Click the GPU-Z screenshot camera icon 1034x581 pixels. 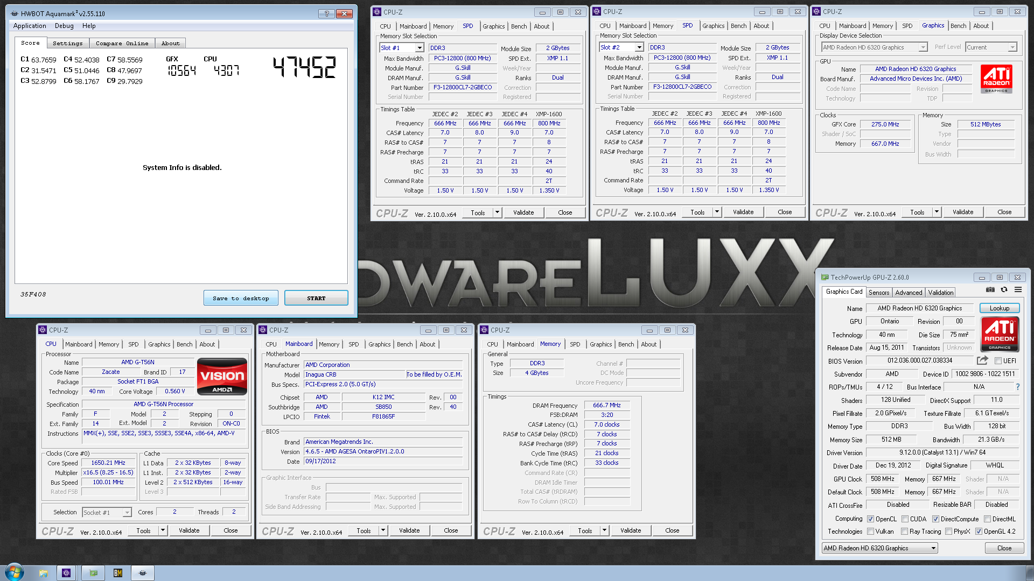(990, 289)
